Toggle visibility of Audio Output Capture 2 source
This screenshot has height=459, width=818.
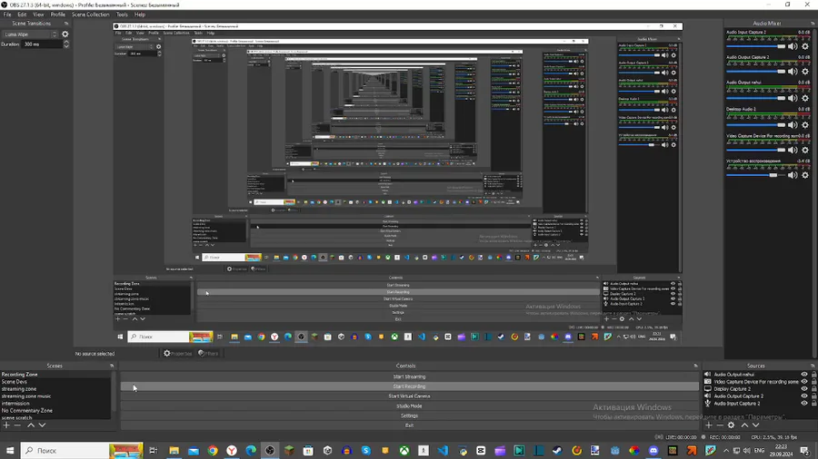pos(804,396)
